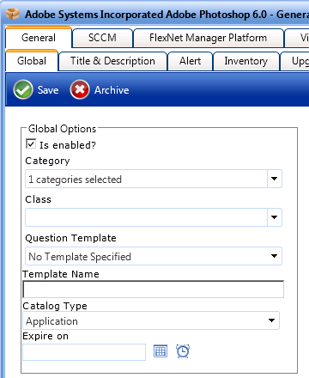Switch to the SCCM tab
Viewport: 309px width, 378px height.
[102, 38]
